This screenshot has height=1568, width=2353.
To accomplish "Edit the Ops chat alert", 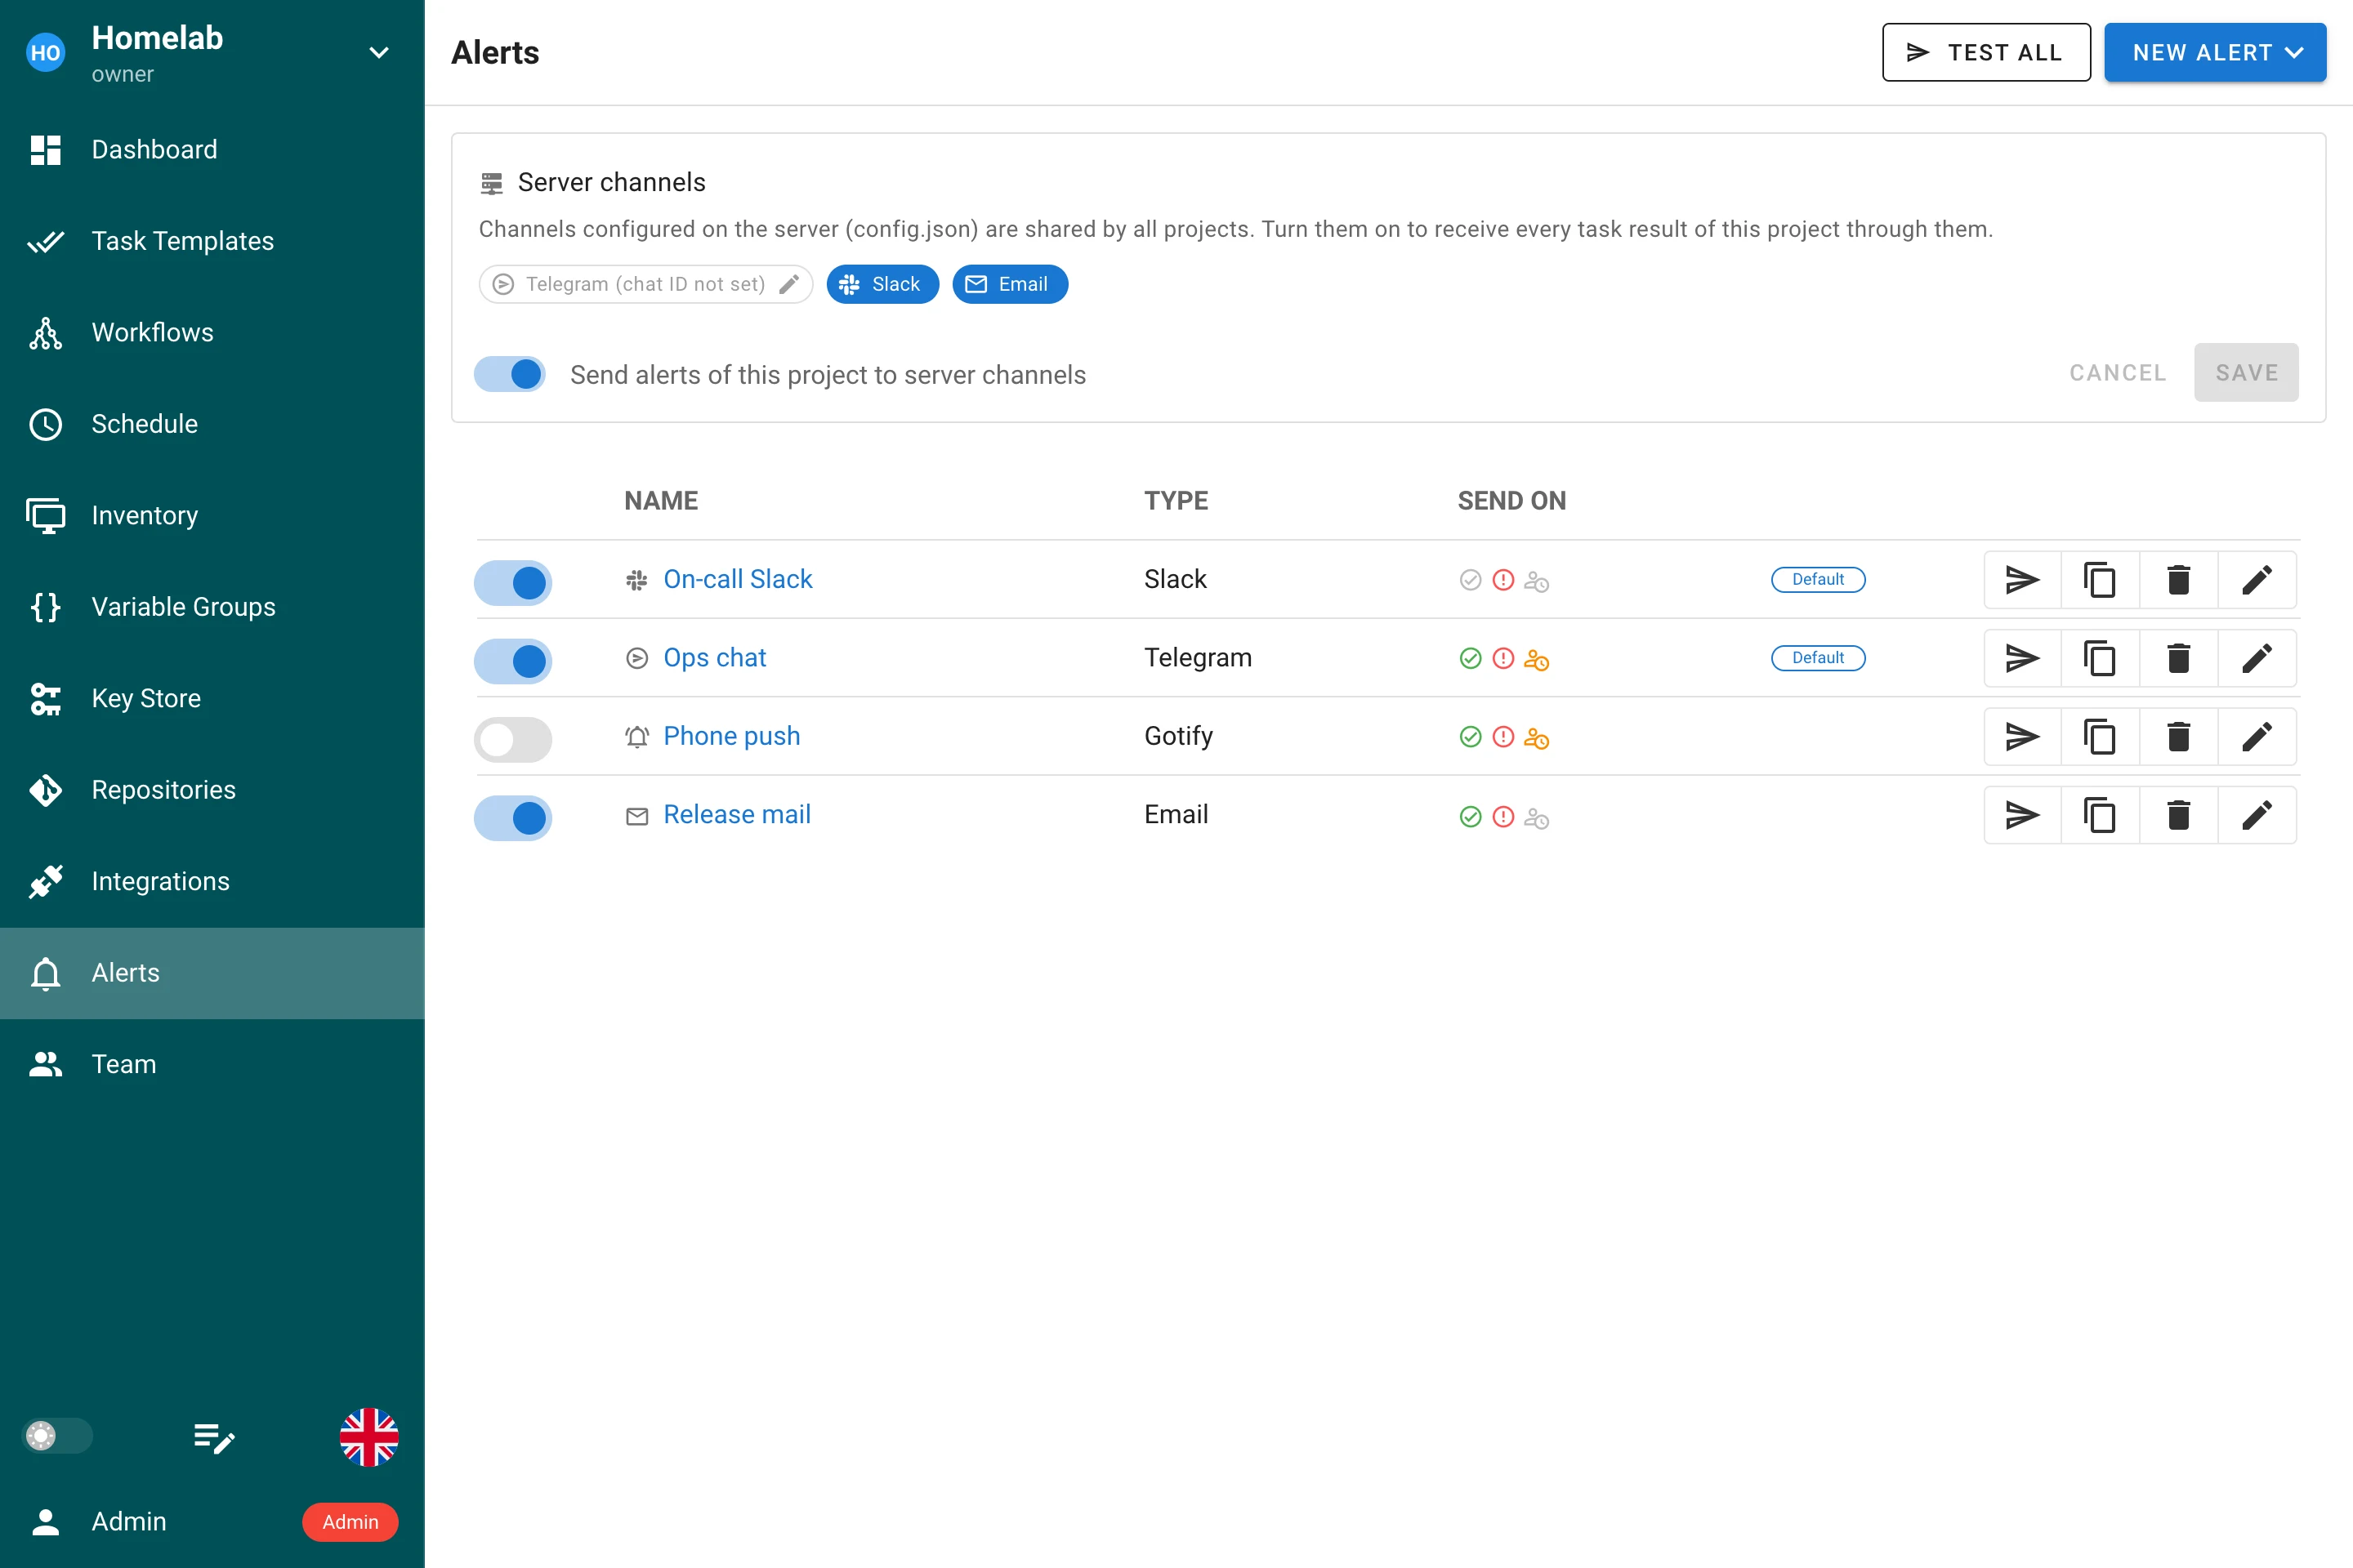I will coord(2257,658).
